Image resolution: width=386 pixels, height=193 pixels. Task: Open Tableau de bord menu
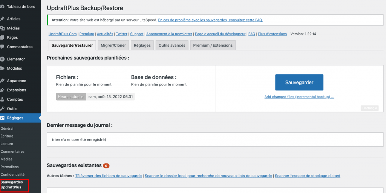pos(20,7)
